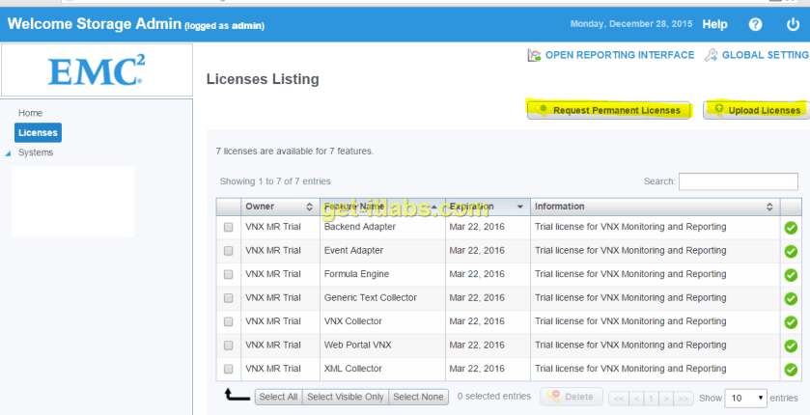
Task: Open the Show entries count dropdown
Action: [x=746, y=398]
